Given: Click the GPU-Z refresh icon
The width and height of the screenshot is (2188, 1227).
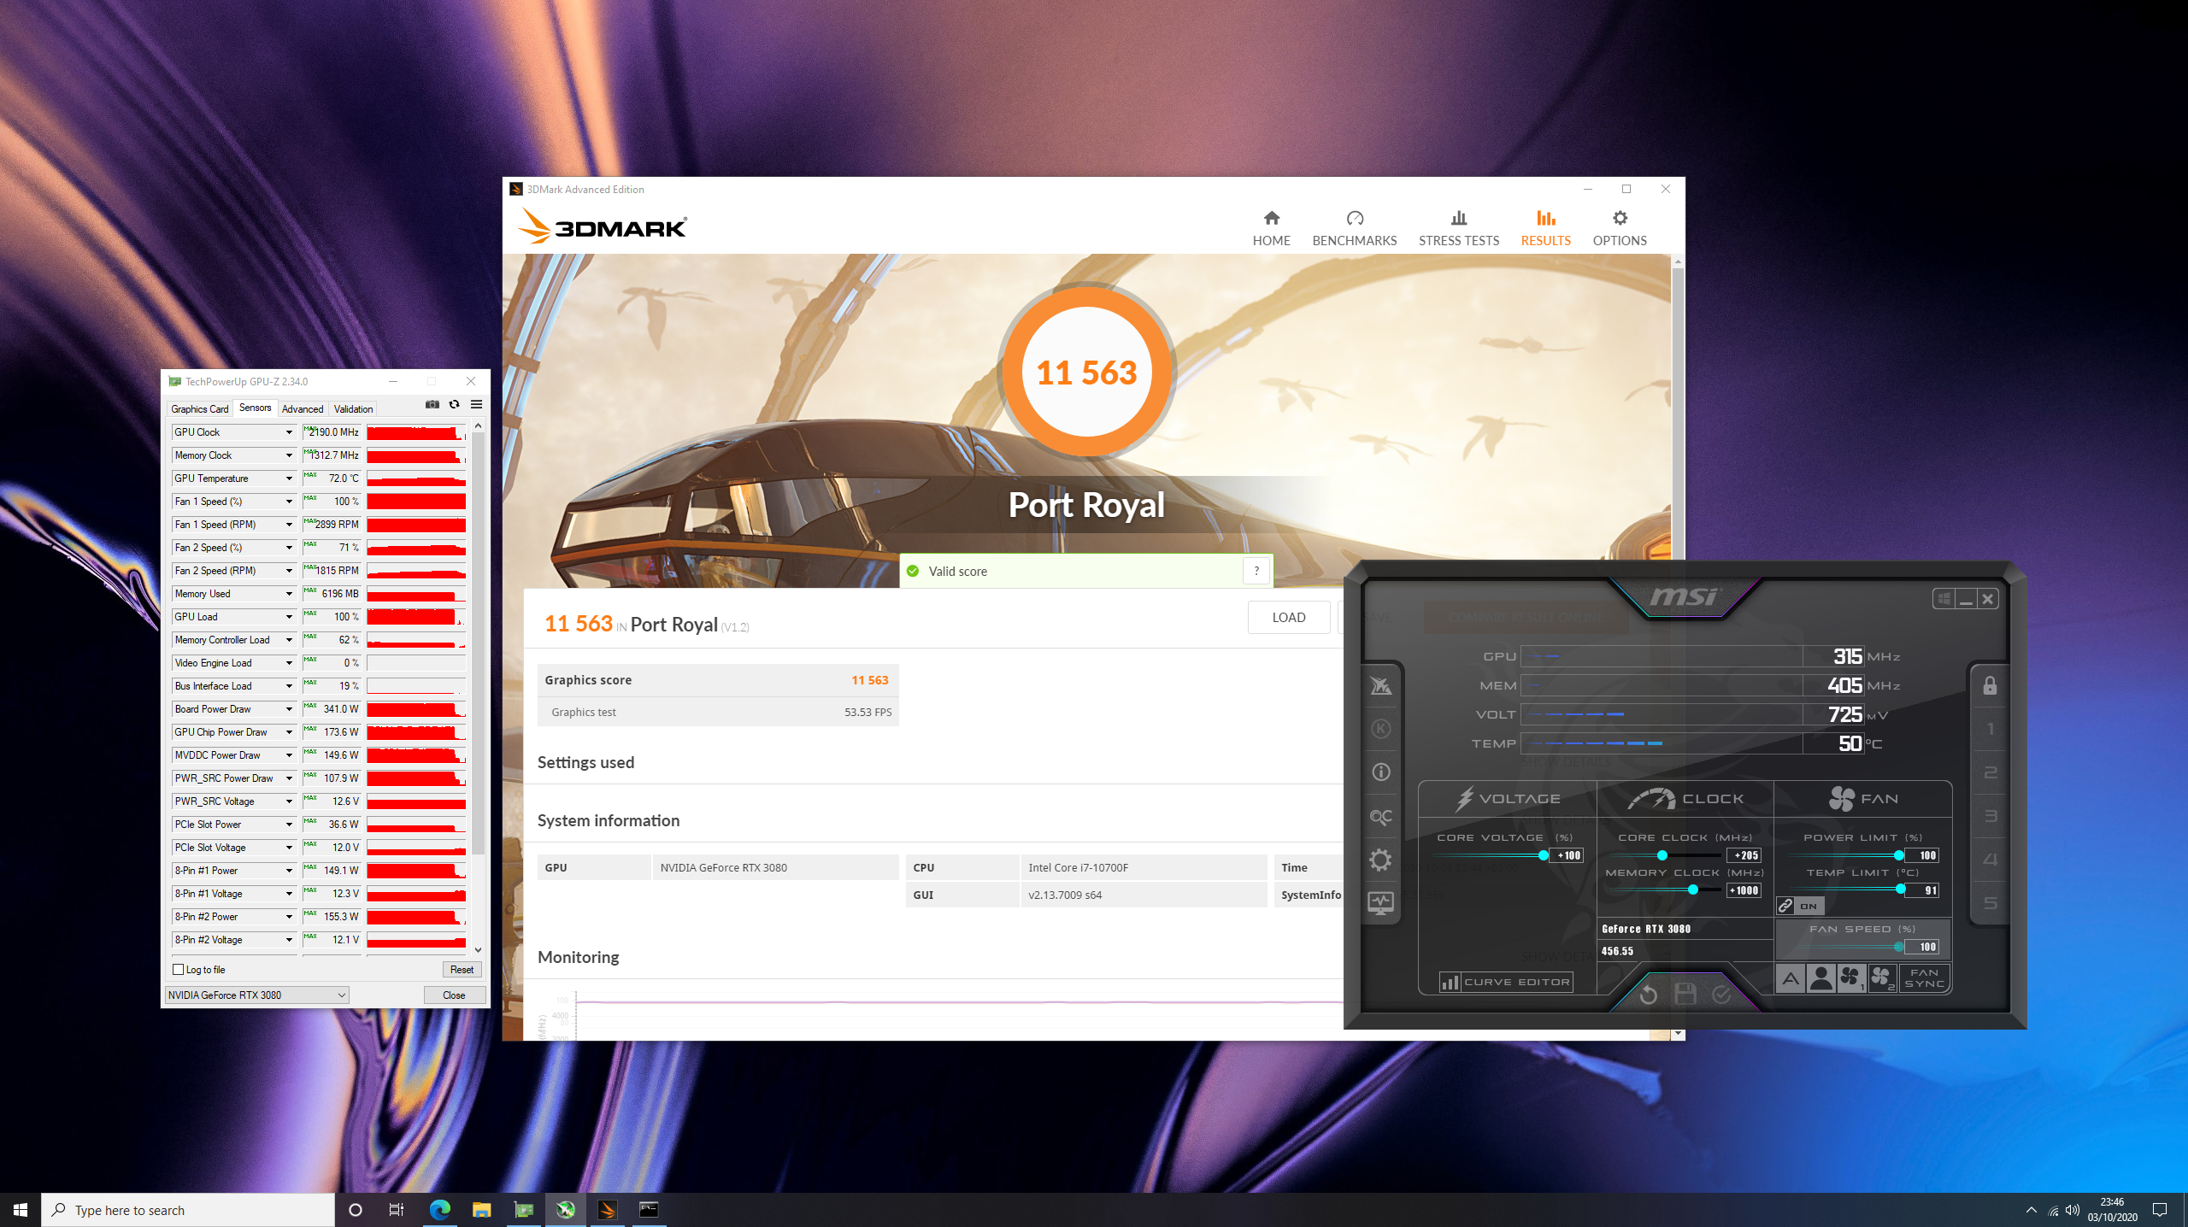Looking at the screenshot, I should coord(455,405).
